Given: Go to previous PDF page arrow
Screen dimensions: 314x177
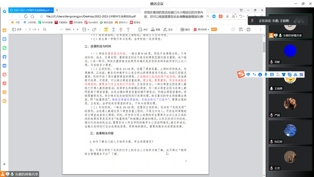Looking at the screenshot, I should click(x=26, y=29).
